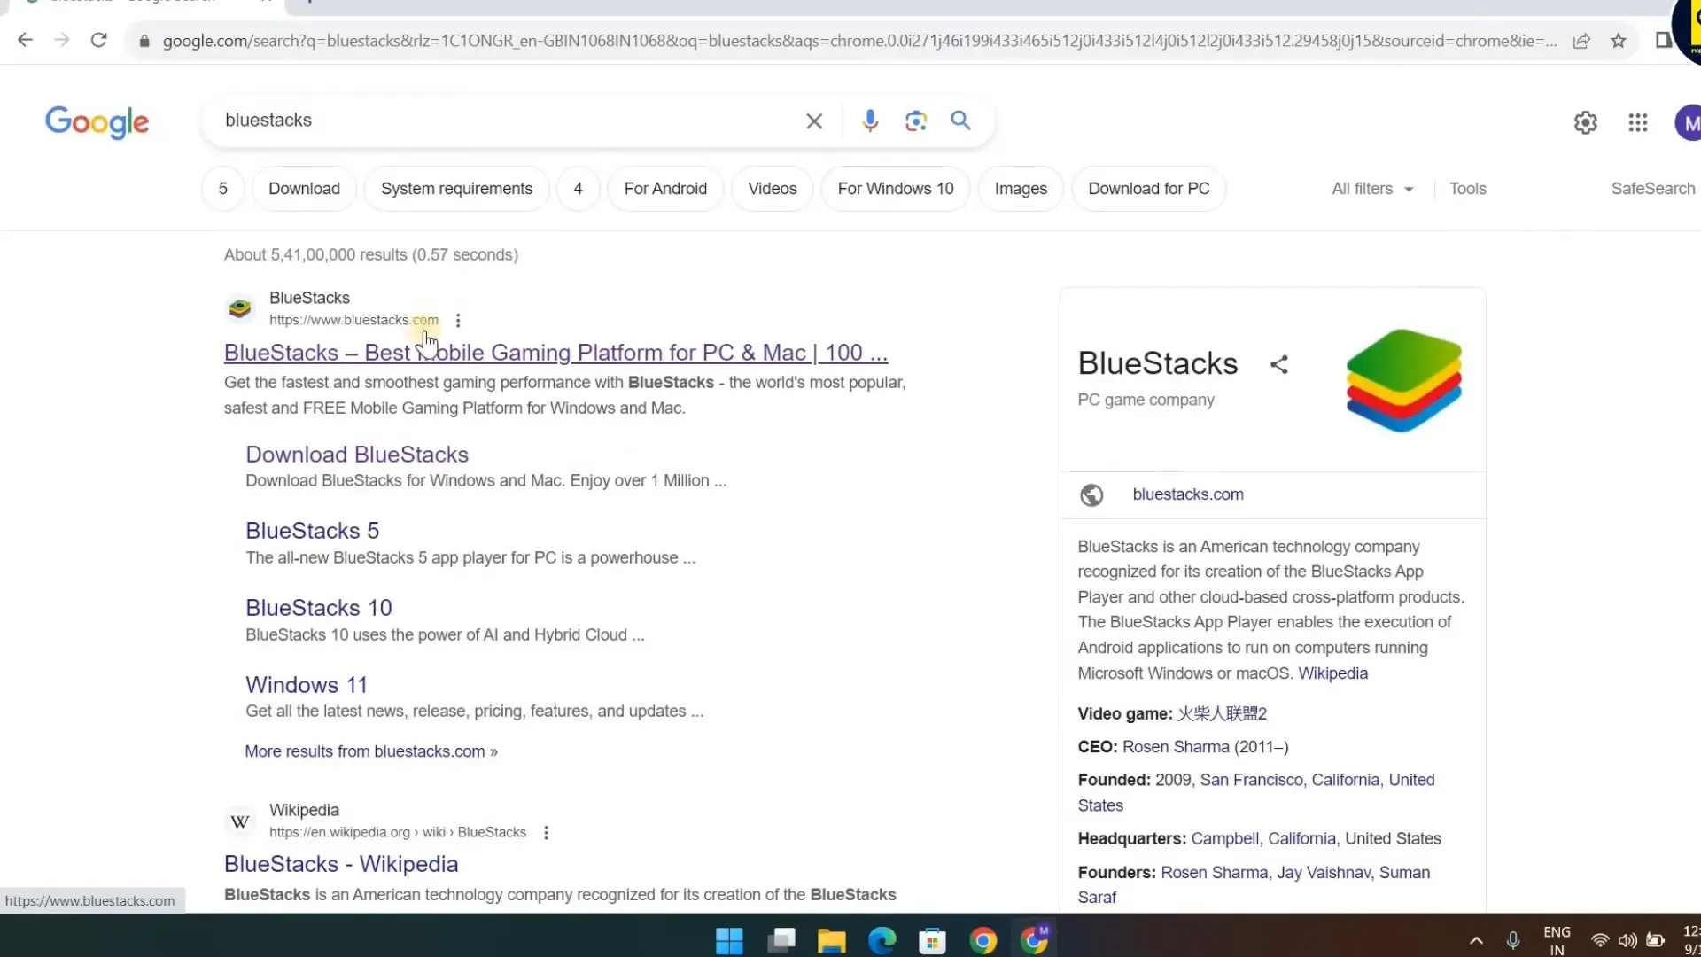
Task: Click the voice search microphone icon
Action: (x=870, y=121)
